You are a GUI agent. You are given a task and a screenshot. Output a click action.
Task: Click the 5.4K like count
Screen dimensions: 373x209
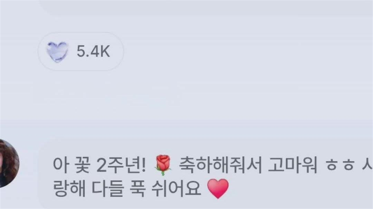click(x=93, y=52)
